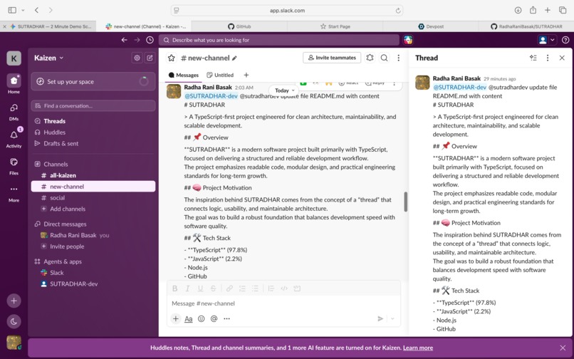Open More options in the rail

(14, 192)
